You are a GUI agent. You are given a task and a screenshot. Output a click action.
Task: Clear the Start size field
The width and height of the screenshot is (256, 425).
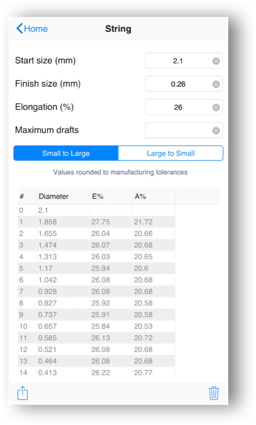pyautogui.click(x=216, y=61)
